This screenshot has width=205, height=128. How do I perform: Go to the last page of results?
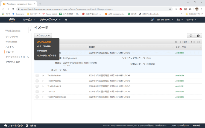198,42
